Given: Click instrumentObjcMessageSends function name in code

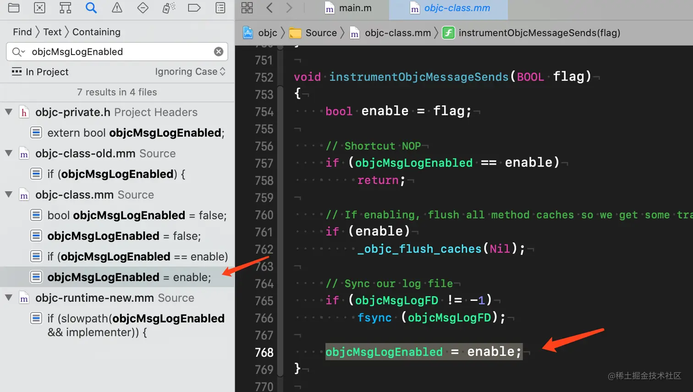Looking at the screenshot, I should 419,76.
